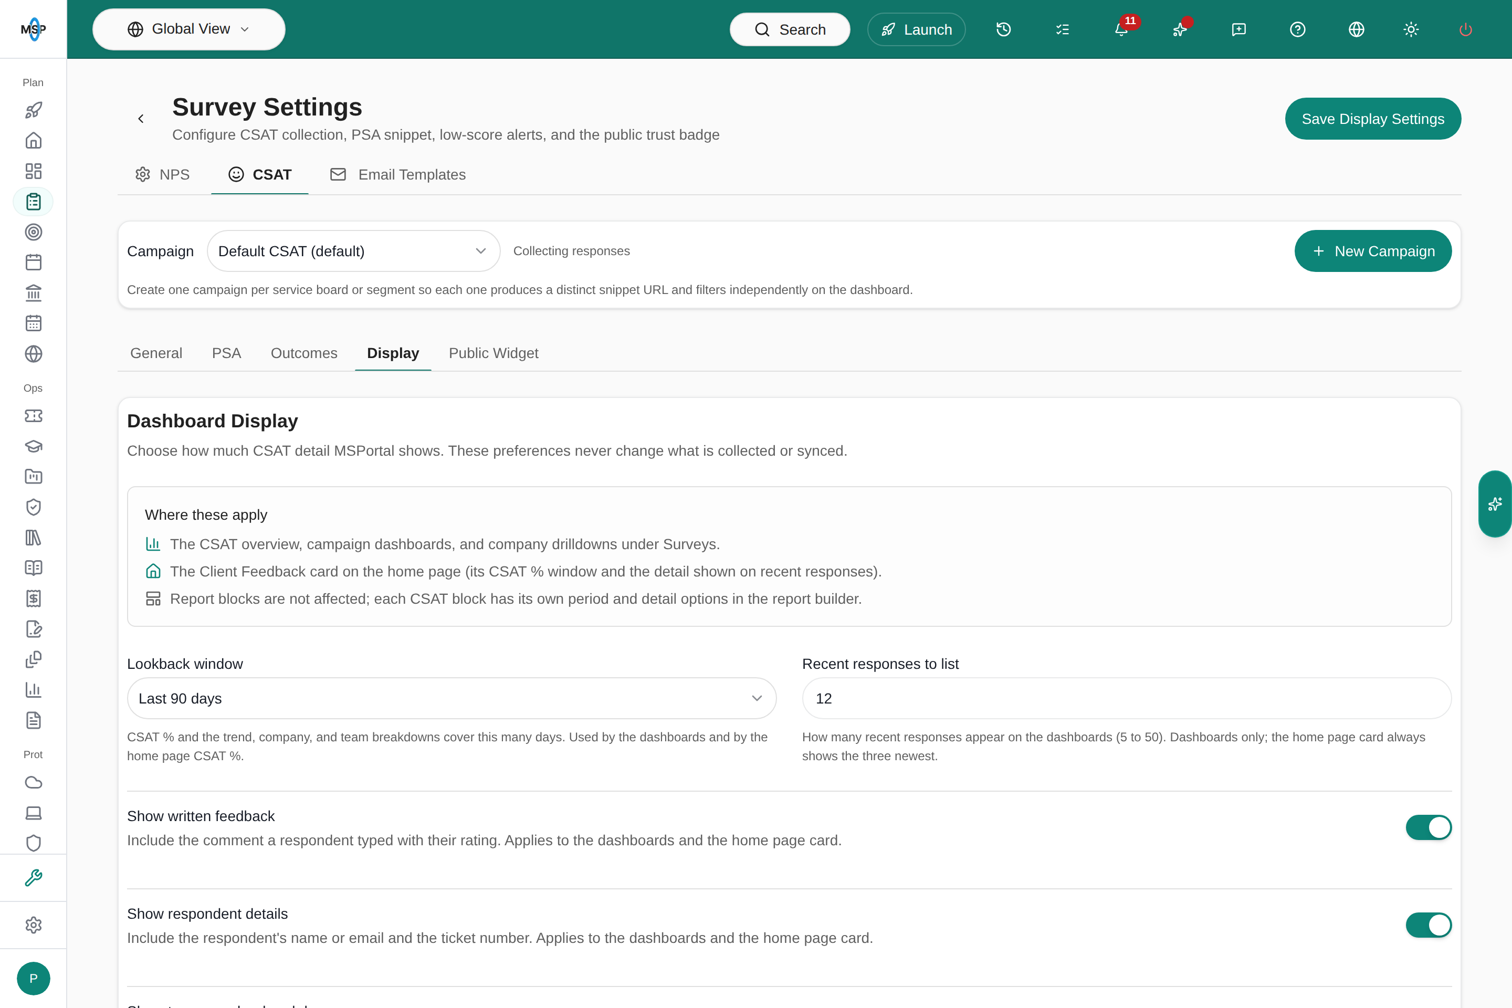Open the floating AI assistant side tab
Image resolution: width=1512 pixels, height=1008 pixels.
point(1495,504)
